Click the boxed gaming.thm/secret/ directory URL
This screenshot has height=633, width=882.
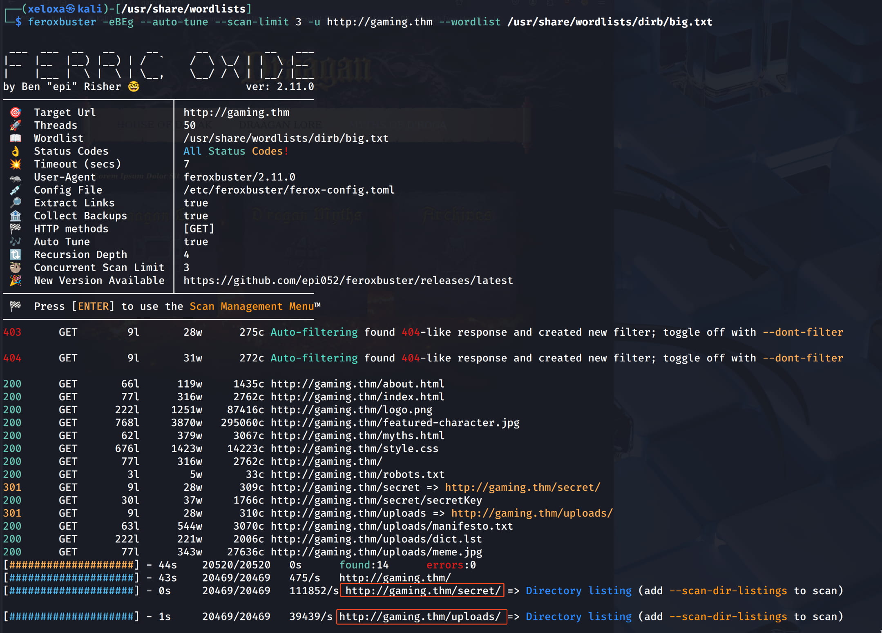(x=422, y=591)
